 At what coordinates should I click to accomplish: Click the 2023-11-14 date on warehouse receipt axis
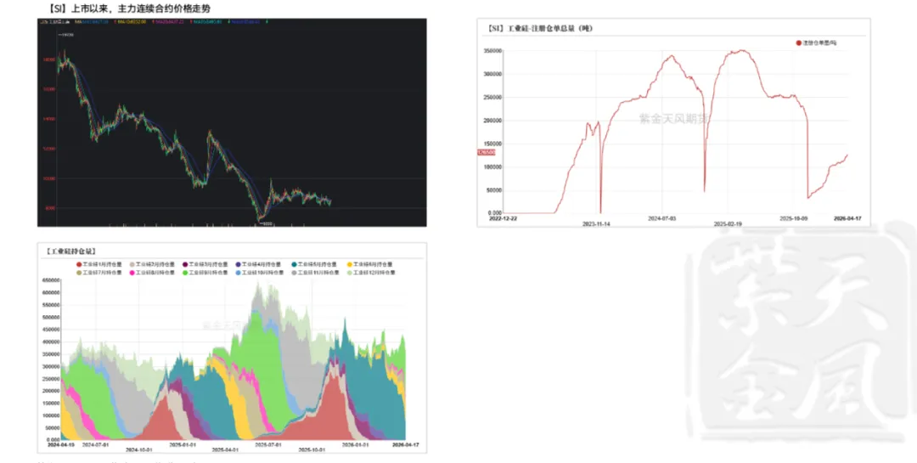click(597, 223)
